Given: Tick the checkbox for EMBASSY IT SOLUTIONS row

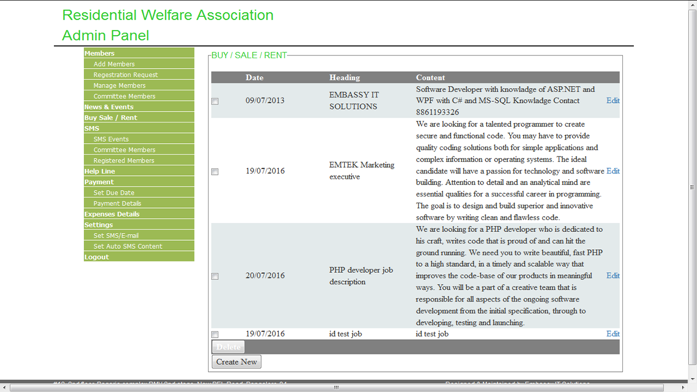Looking at the screenshot, I should (x=215, y=101).
